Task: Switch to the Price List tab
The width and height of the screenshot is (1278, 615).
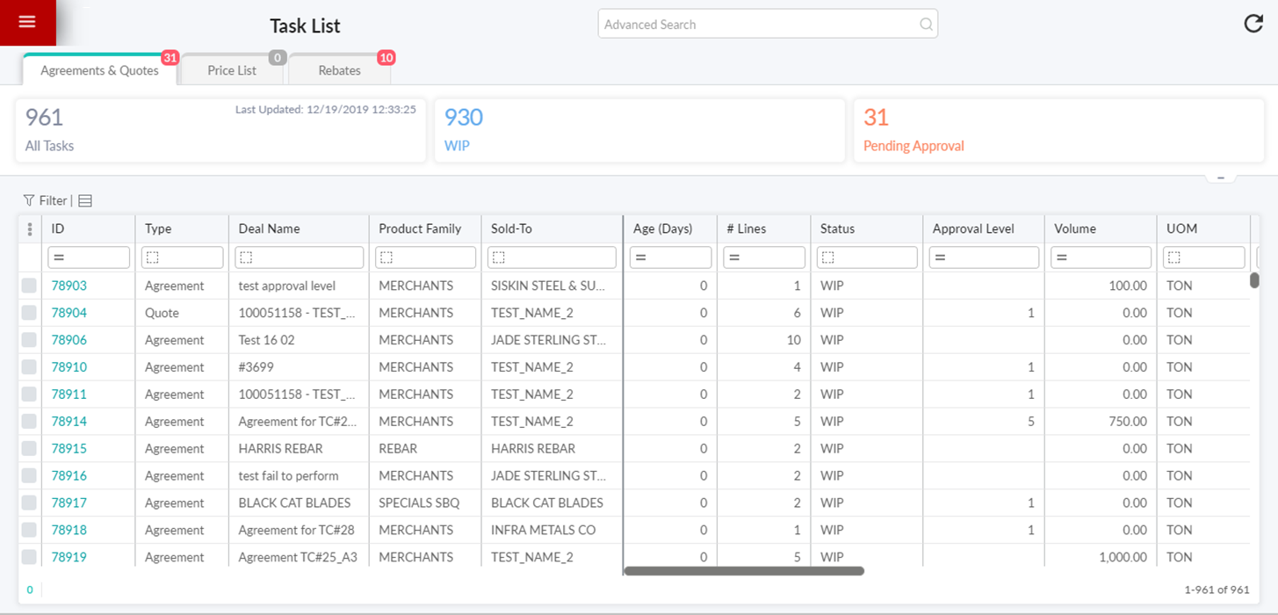Action: (232, 70)
